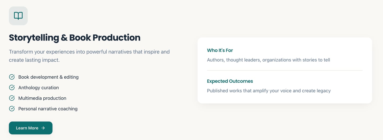Click the arrow icon inside Learn More
The height and width of the screenshot is (140, 383).
click(x=43, y=128)
